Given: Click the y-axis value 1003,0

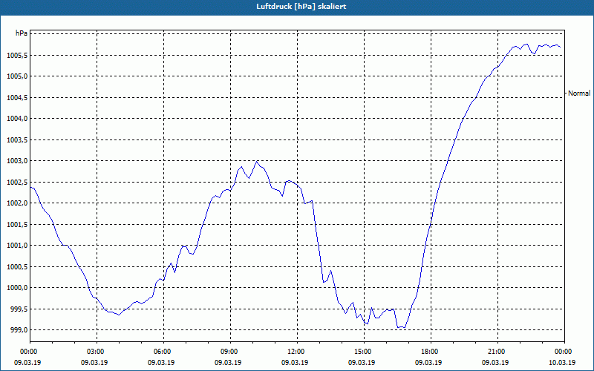Looking at the screenshot, I should [16, 161].
